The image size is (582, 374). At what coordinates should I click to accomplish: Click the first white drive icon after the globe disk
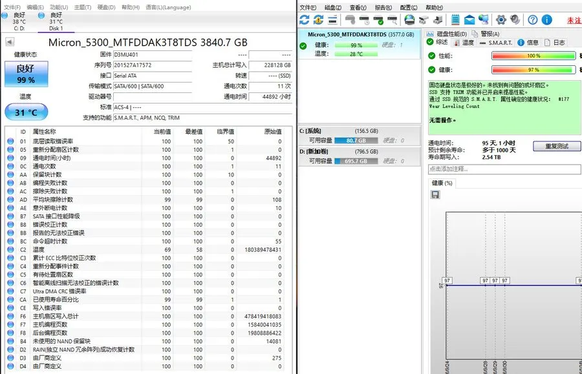(424, 19)
